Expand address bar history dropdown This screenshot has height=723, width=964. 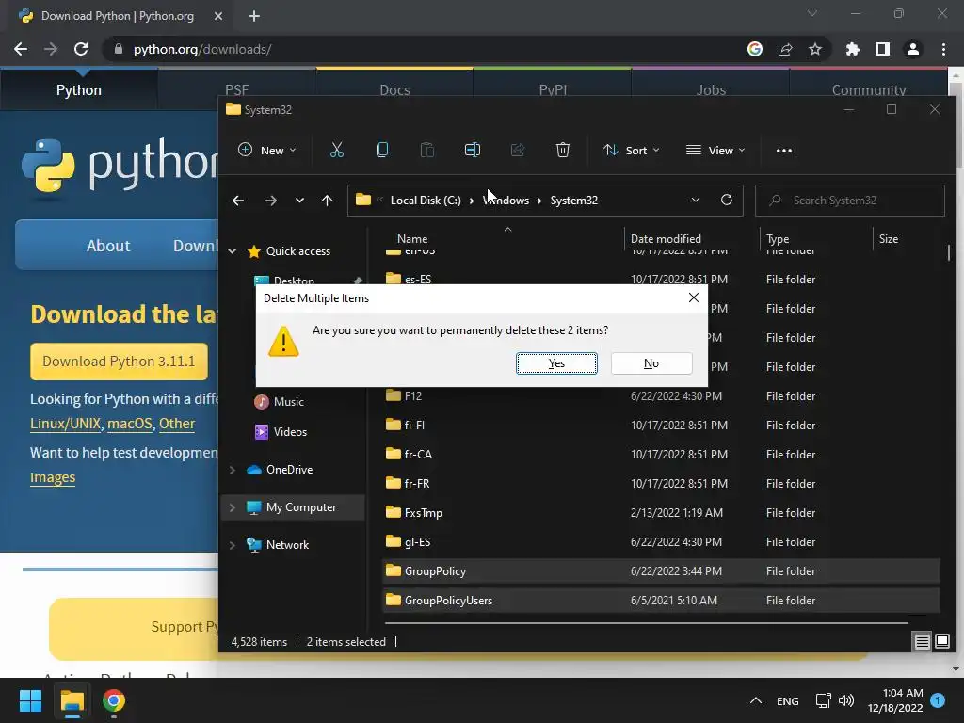(x=696, y=200)
